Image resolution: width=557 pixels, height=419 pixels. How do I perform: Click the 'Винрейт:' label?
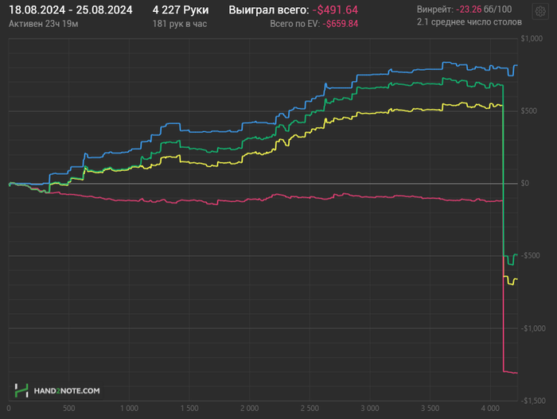tap(435, 10)
